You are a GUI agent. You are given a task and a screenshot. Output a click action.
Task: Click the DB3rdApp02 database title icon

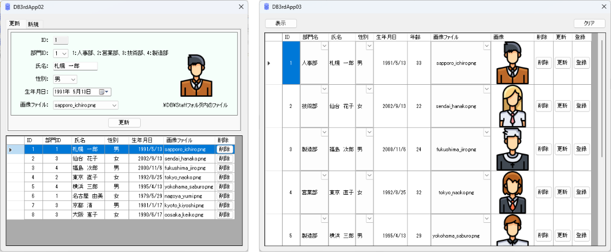8,7
